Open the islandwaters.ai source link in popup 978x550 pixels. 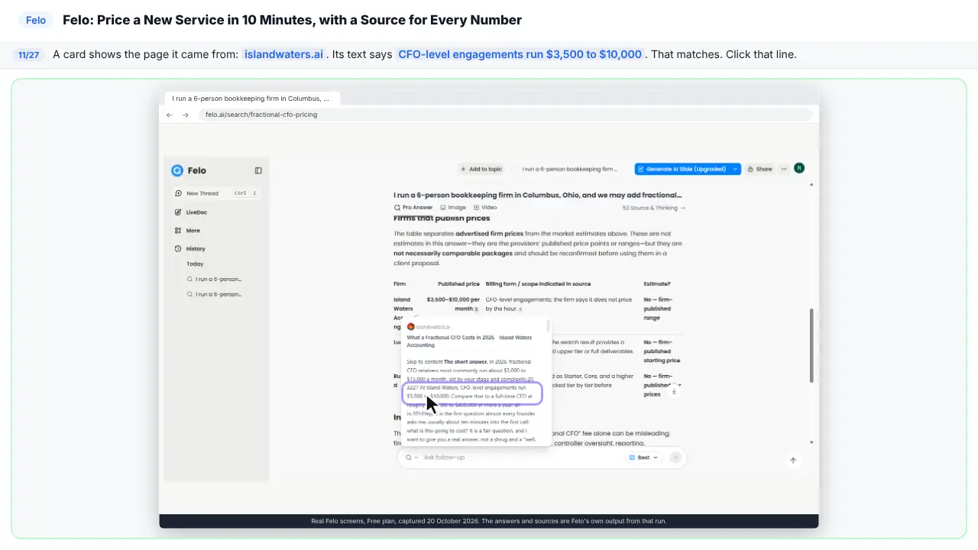coord(429,327)
